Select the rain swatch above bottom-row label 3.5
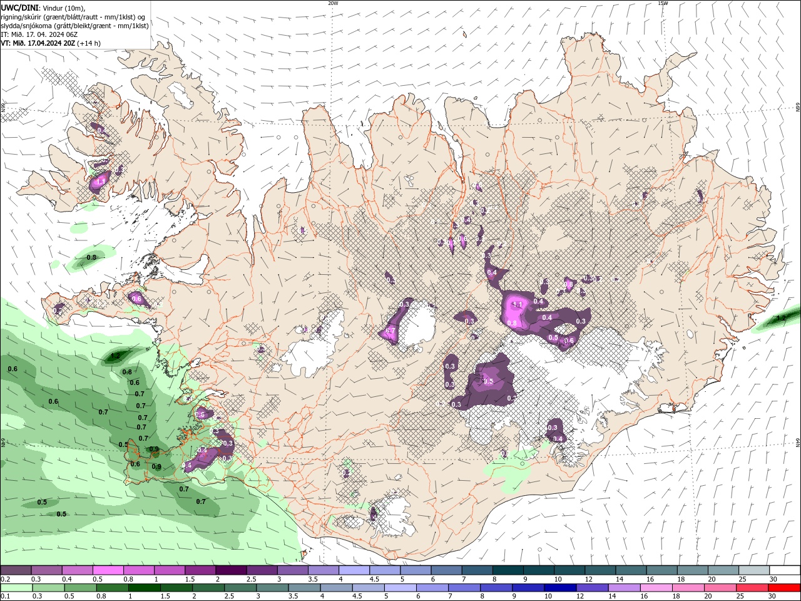This screenshot has width=801, height=601. pyautogui.click(x=305, y=588)
